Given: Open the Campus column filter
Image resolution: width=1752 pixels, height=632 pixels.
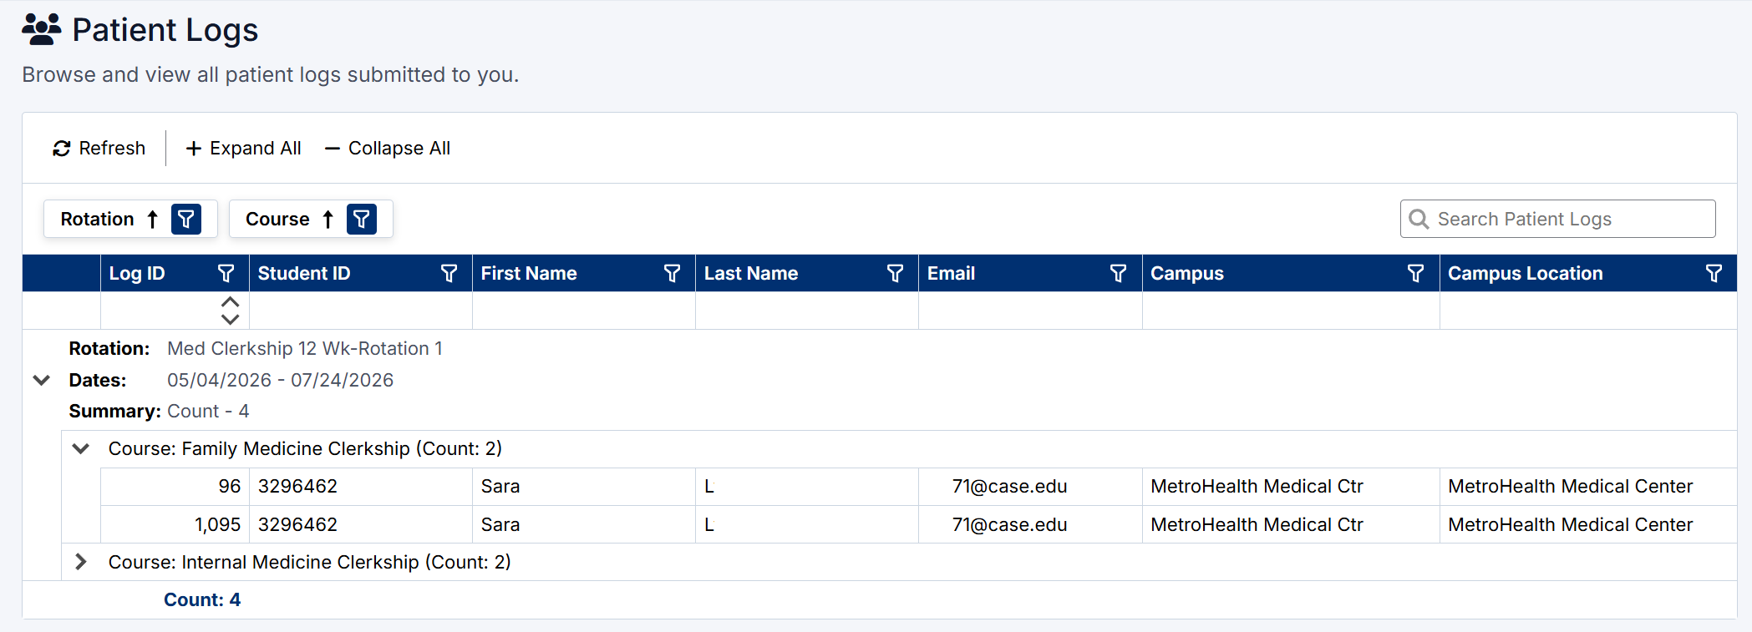Looking at the screenshot, I should tap(1415, 274).
